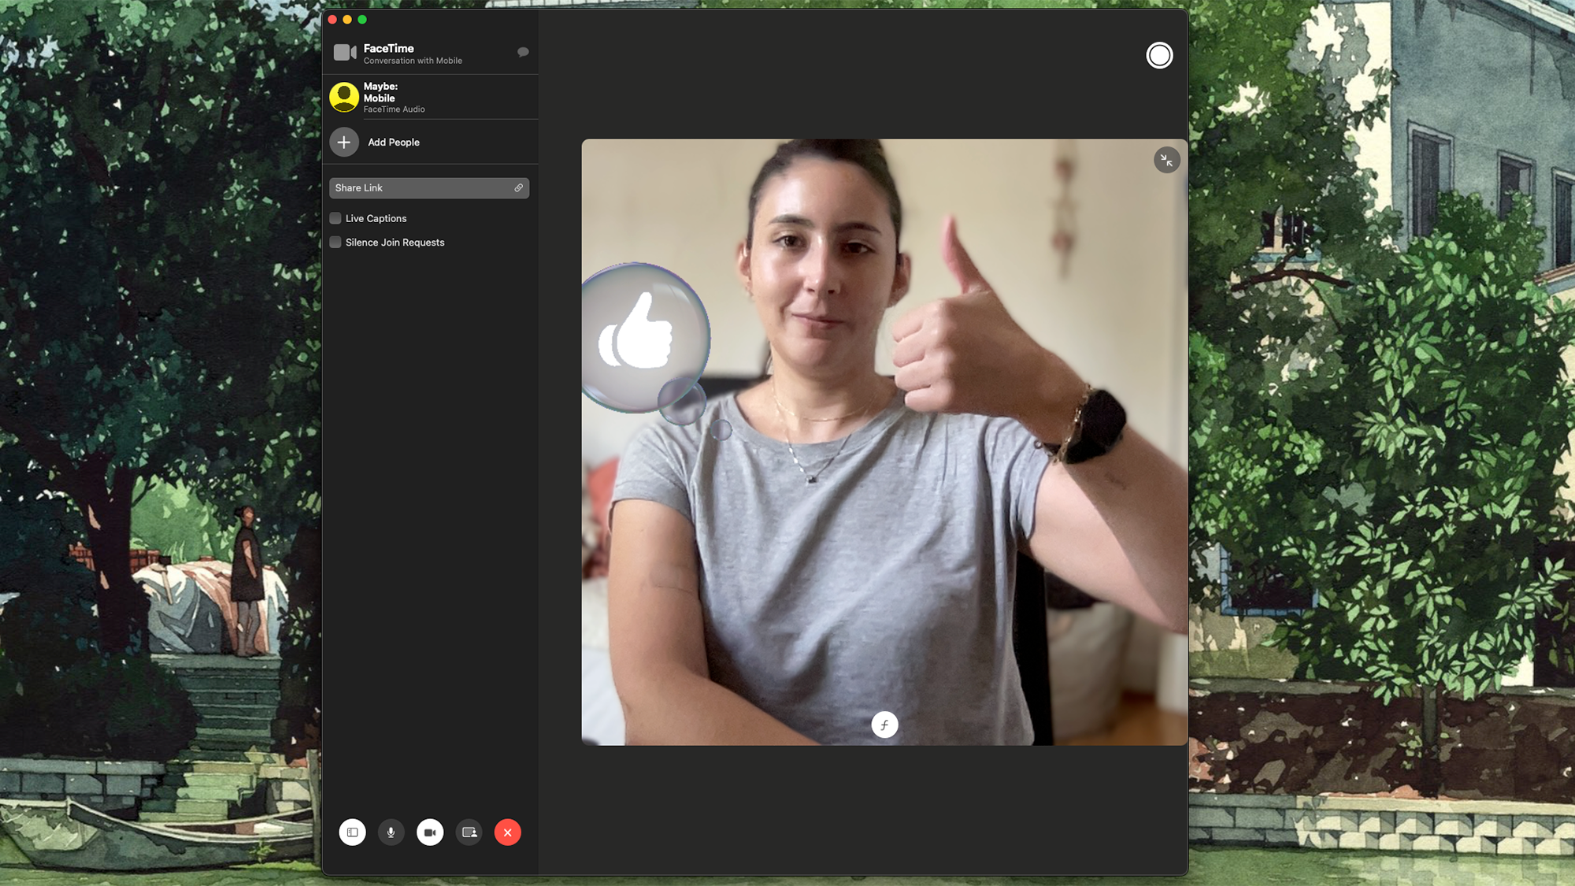Click the end call red button
1575x886 pixels.
tap(506, 832)
